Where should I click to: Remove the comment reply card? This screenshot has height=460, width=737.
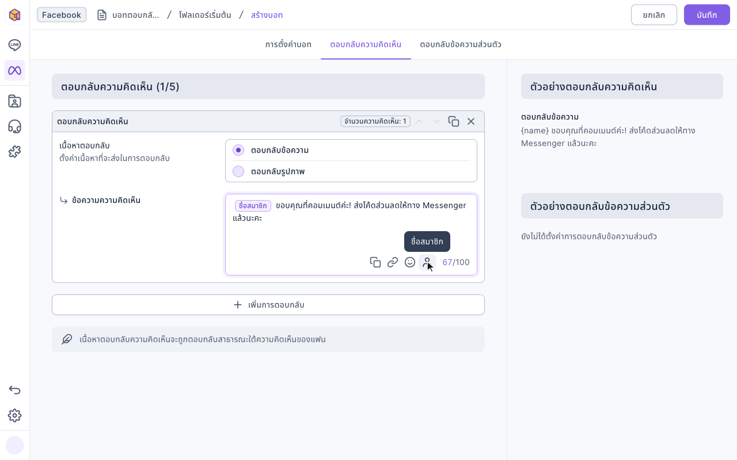coord(471,121)
